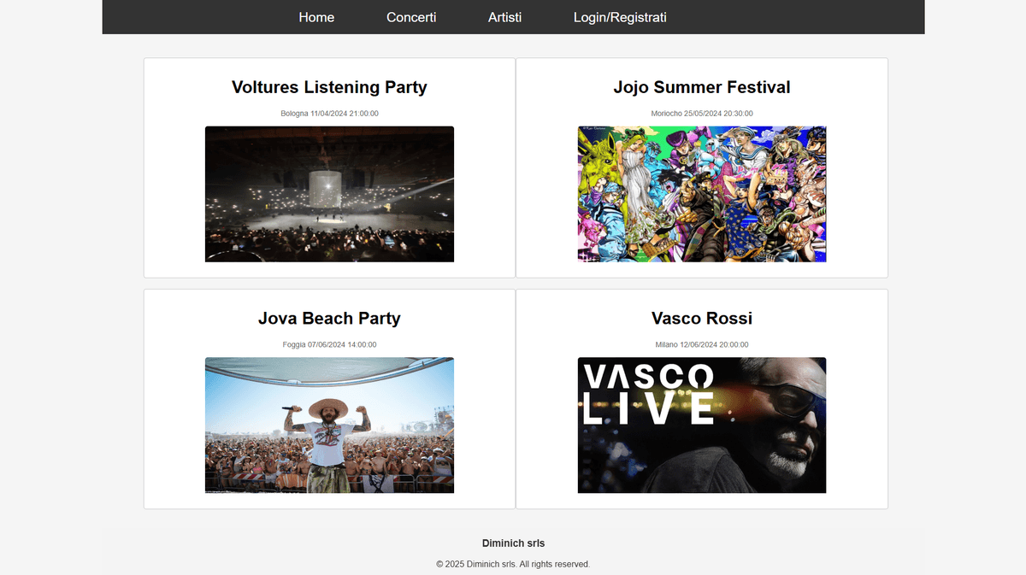
Task: Select the Milano 12/06/2024 date text
Action: [702, 345]
